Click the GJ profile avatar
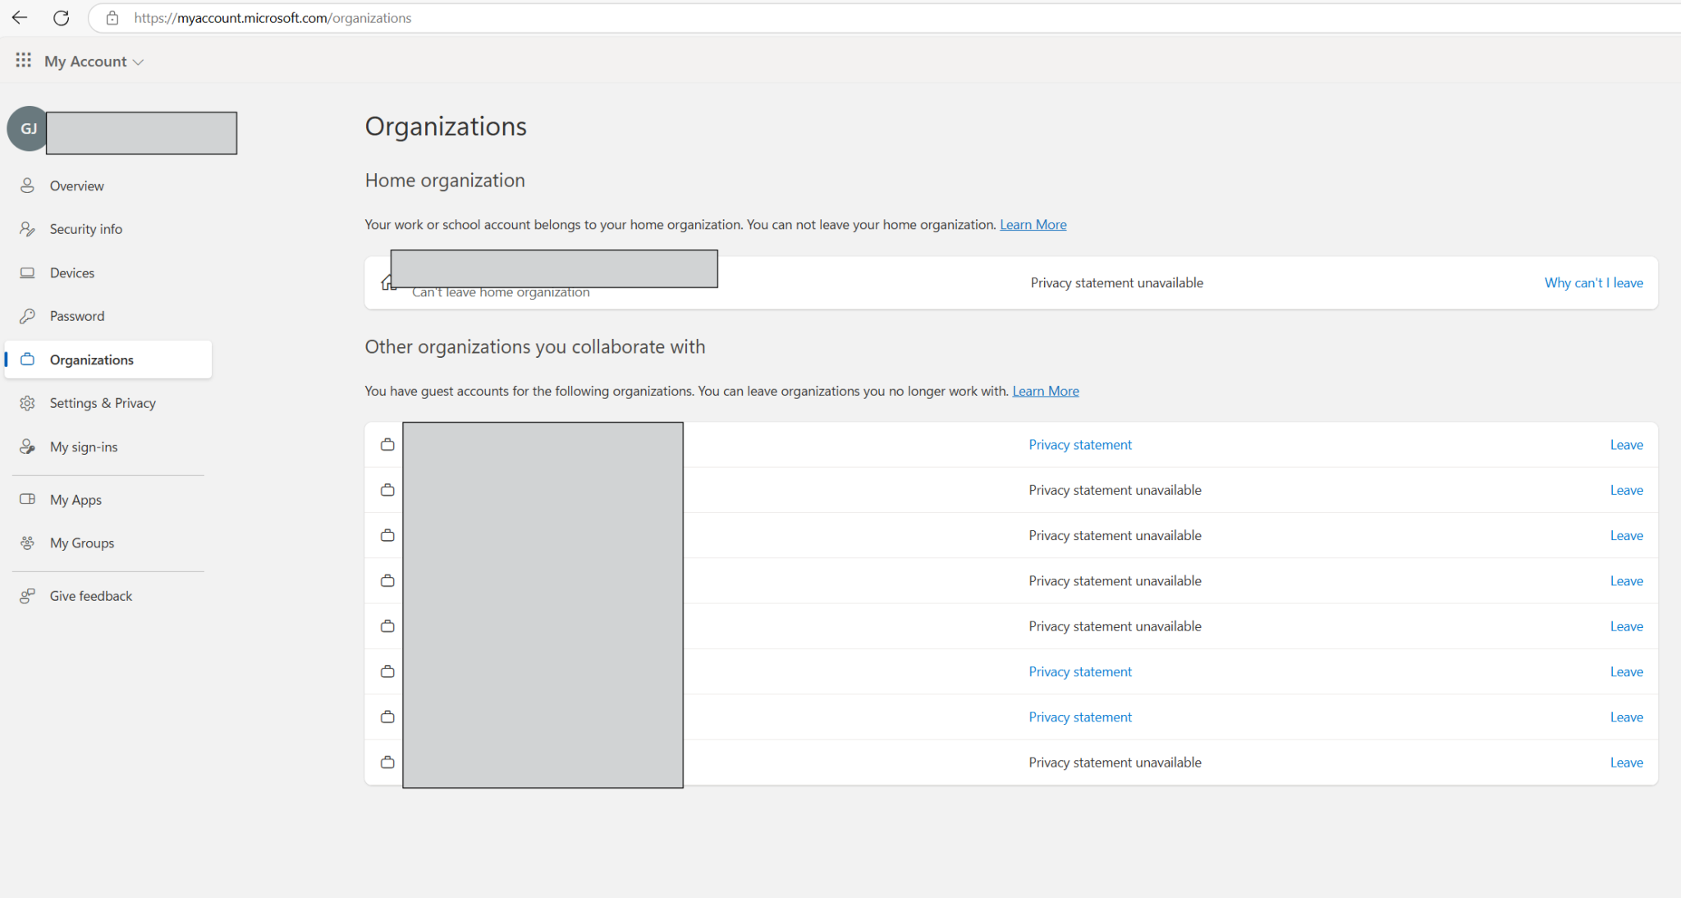The height and width of the screenshot is (898, 1681). (x=28, y=128)
